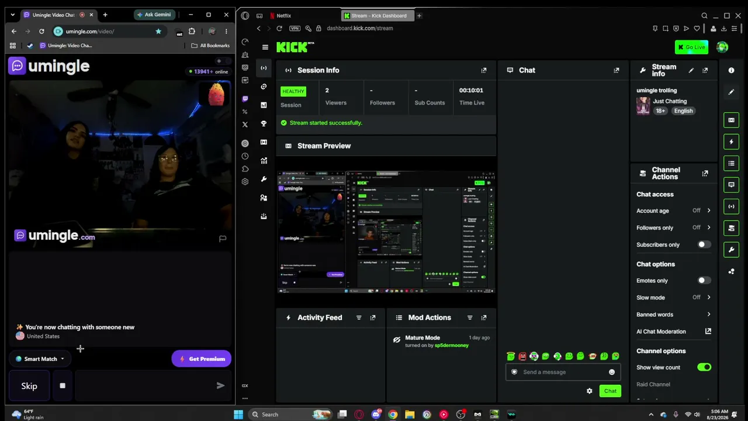748x421 pixels.
Task: Open the trophy icon in Kick sidebar
Action: [264, 123]
